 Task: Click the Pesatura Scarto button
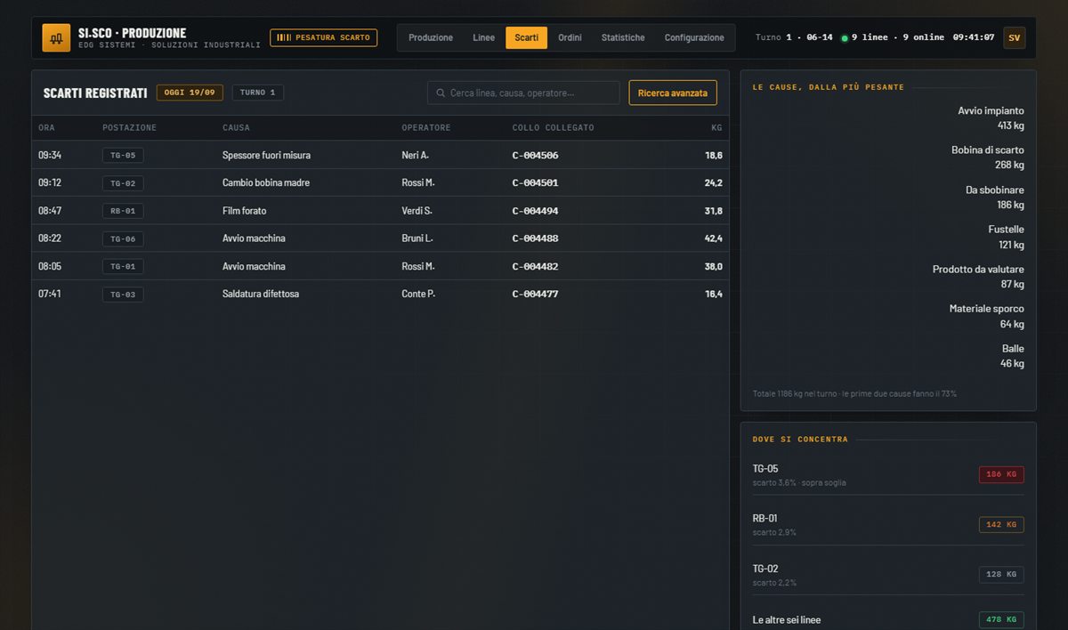point(323,37)
